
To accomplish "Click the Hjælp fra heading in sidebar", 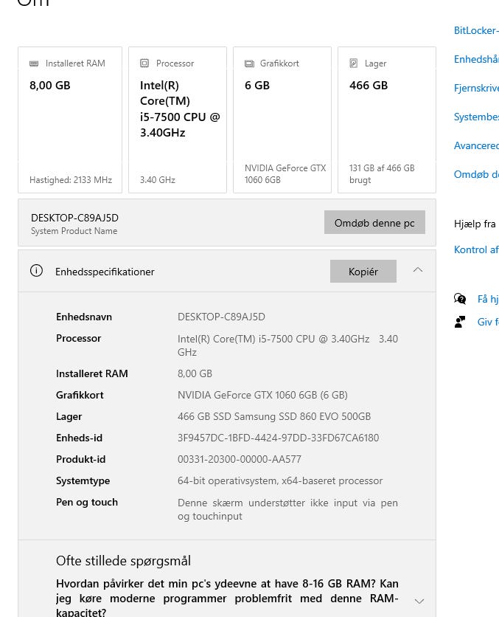I will (x=475, y=224).
